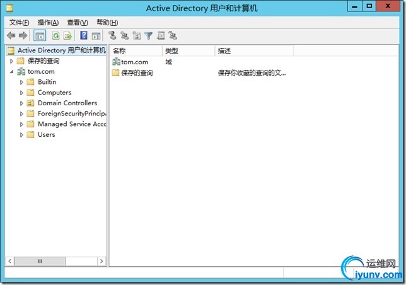This screenshot has height=285, width=406.
Task: Select the Users container
Action: [47, 134]
